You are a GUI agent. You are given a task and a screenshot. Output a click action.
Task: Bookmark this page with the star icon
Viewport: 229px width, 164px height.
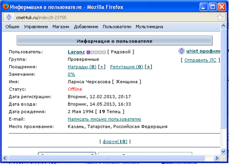[220, 18]
